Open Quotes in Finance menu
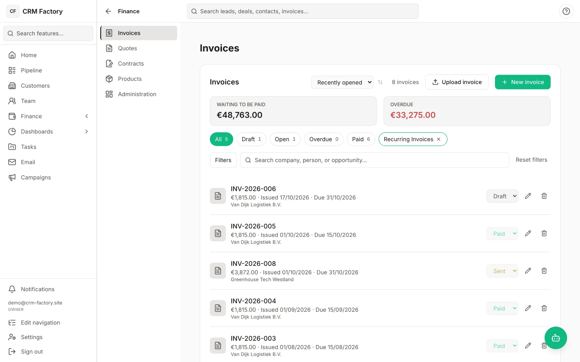Image resolution: width=580 pixels, height=362 pixels. (x=139, y=48)
